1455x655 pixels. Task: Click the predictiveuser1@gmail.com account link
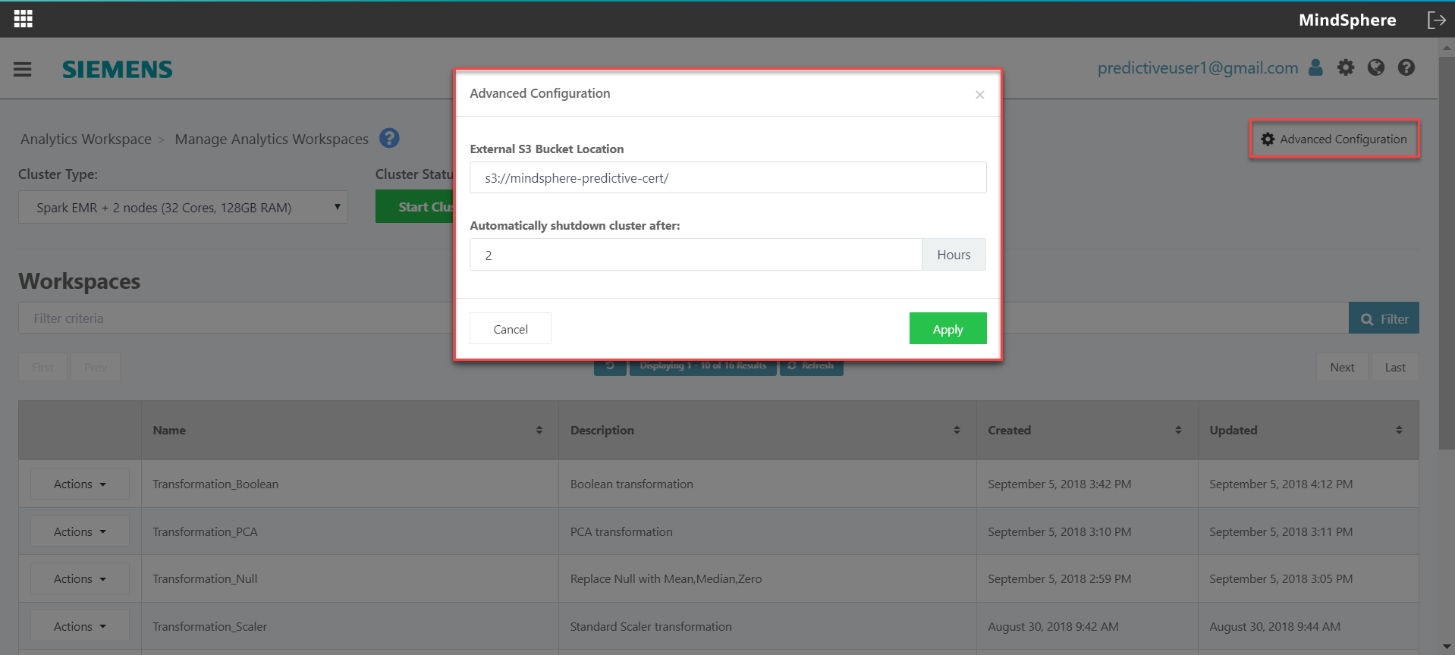tap(1198, 67)
